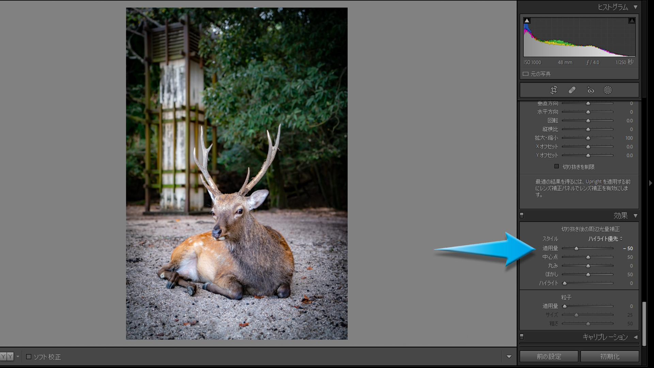Select the Healing (spot removal) tool
Screen dimensions: 654x368
click(572, 90)
